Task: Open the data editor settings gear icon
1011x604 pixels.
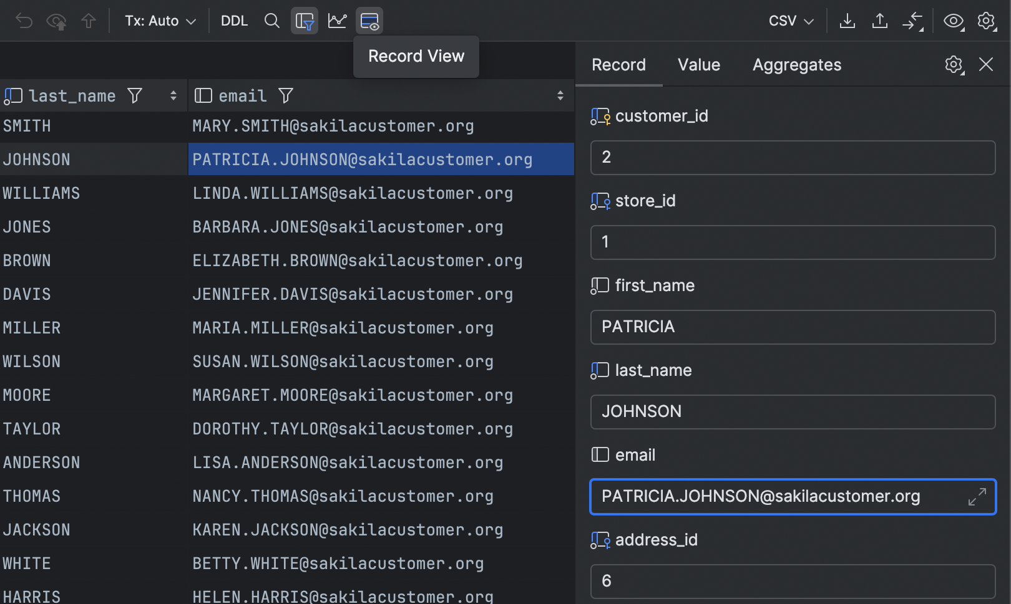Action: [987, 21]
